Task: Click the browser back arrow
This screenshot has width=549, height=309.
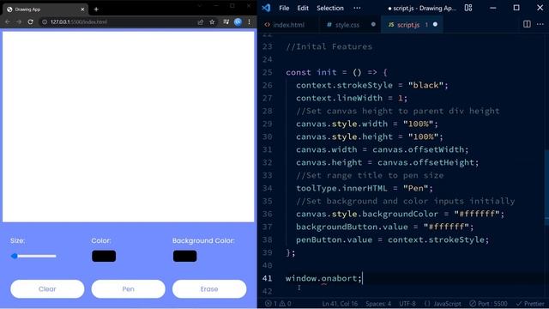Action: click(x=8, y=21)
